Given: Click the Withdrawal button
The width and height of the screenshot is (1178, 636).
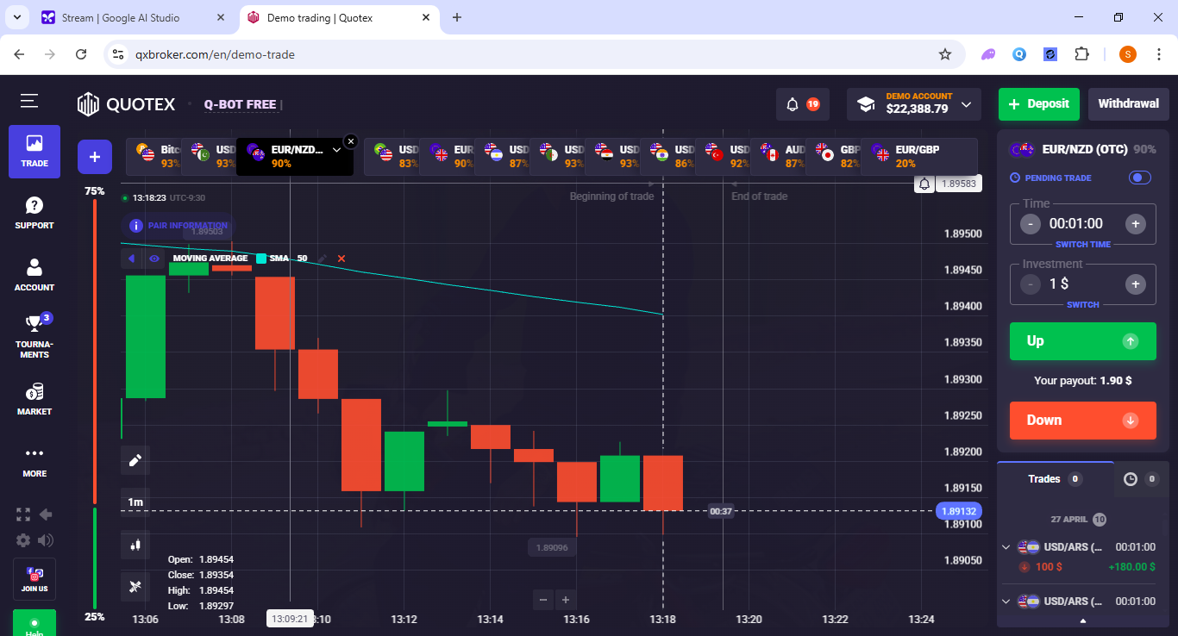Looking at the screenshot, I should coord(1128,103).
